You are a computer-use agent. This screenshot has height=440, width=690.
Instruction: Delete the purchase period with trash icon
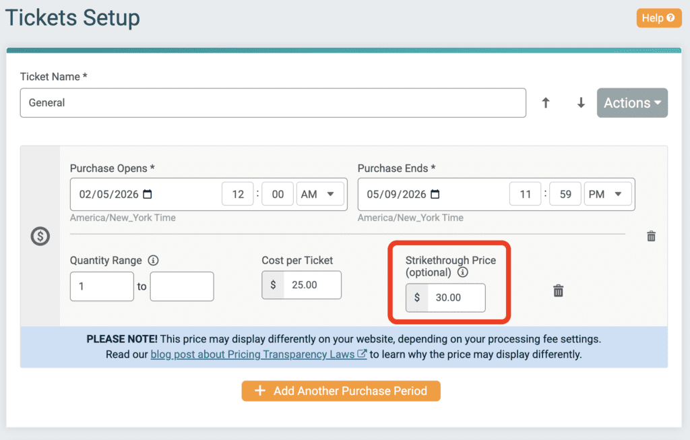point(651,237)
